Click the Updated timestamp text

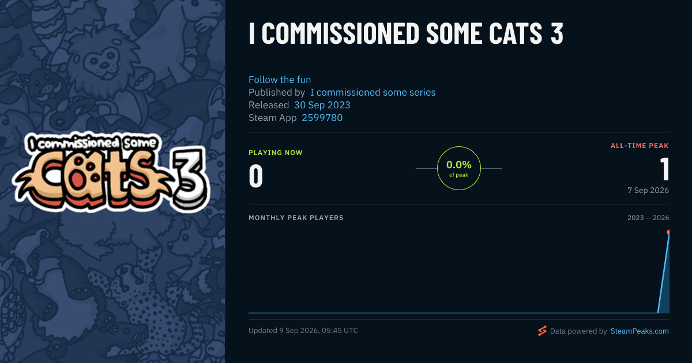point(303,331)
